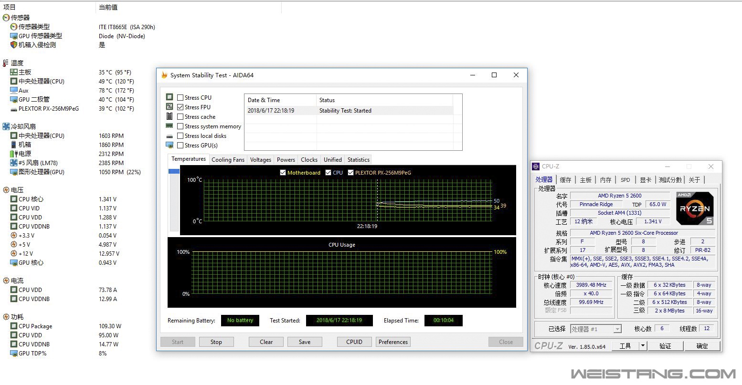Image resolution: width=742 pixels, height=385 pixels.
Task: Toggle the PLEXTOR PX-256M9PeG graph checkbox
Action: [x=351, y=173]
